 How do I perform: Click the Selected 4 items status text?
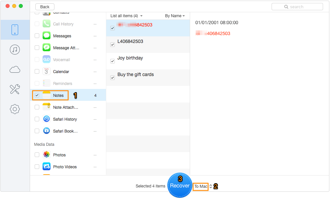pos(150,186)
